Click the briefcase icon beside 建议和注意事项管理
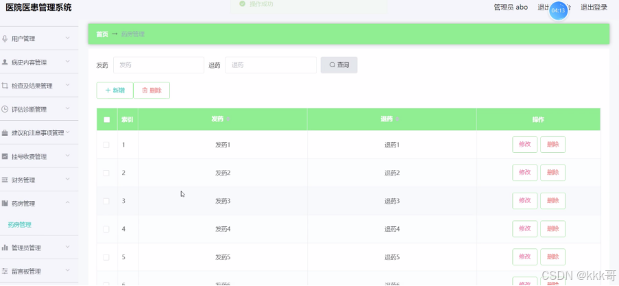This screenshot has width=619, height=286. 5,133
